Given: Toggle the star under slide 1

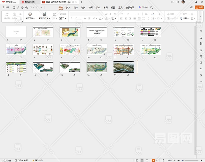Looking at the screenshot, I should coord(21,40).
